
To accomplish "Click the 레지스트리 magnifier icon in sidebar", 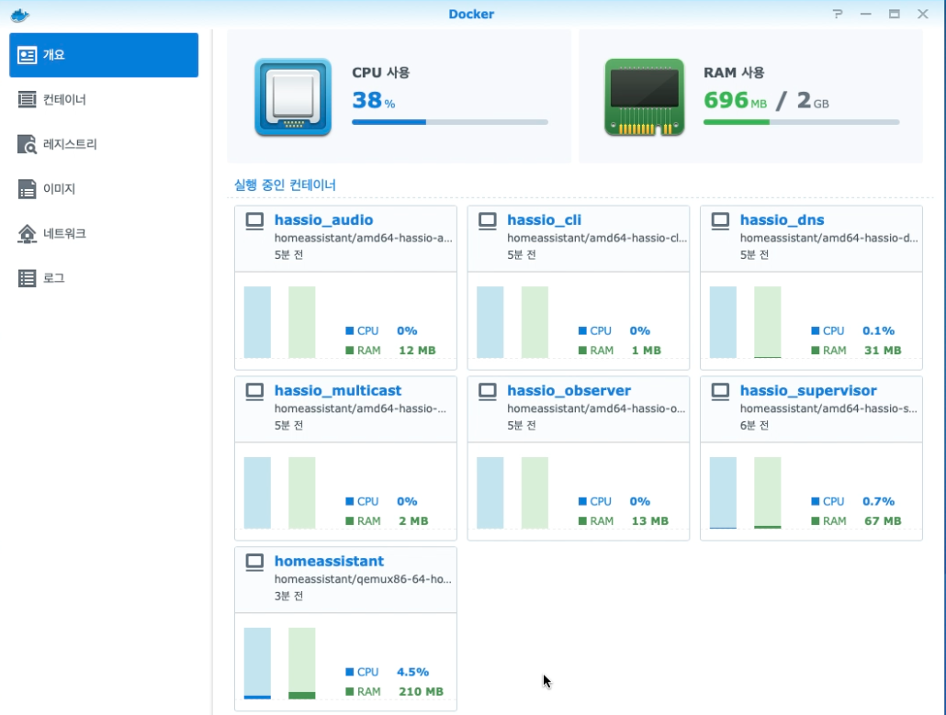I will (28, 144).
